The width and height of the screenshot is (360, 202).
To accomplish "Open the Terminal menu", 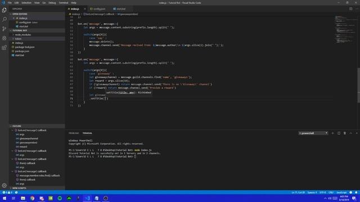I will point(64,3).
